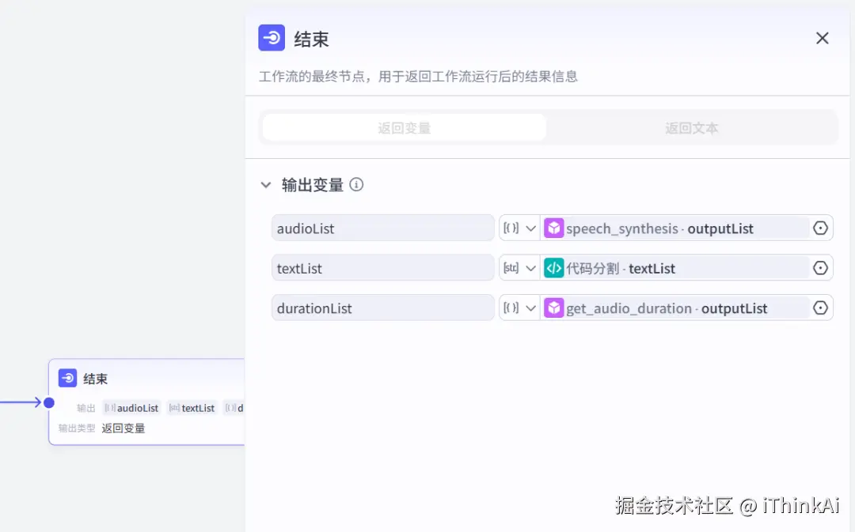Click the audioList tag on the canvas node

click(132, 408)
